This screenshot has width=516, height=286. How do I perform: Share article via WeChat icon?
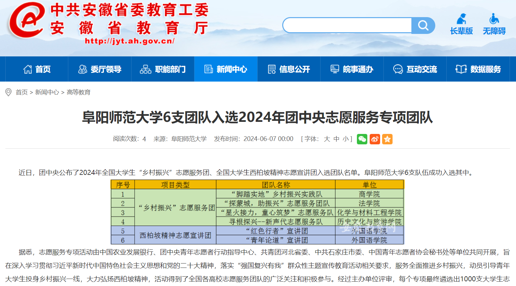pyautogui.click(x=362, y=139)
